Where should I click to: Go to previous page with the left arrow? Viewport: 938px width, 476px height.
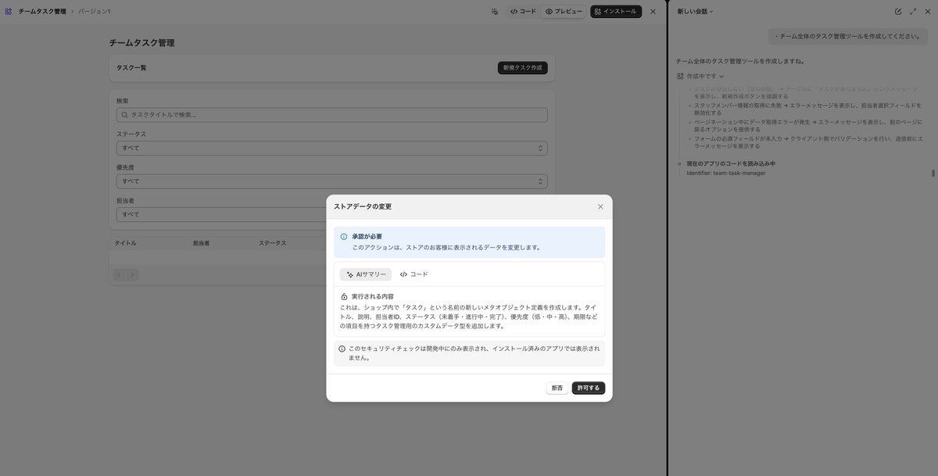point(120,275)
